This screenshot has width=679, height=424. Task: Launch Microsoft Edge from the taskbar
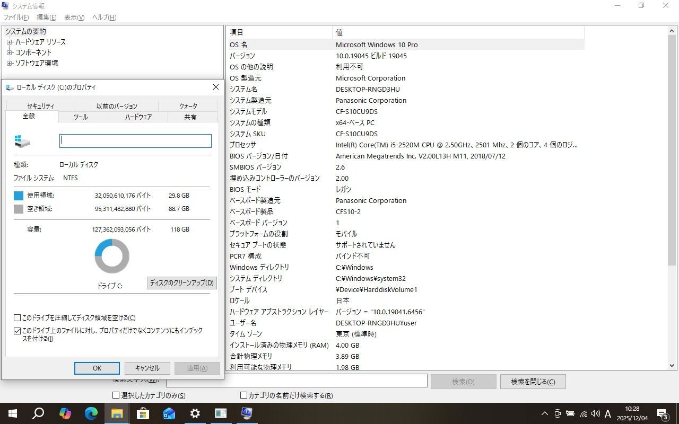[x=91, y=413]
